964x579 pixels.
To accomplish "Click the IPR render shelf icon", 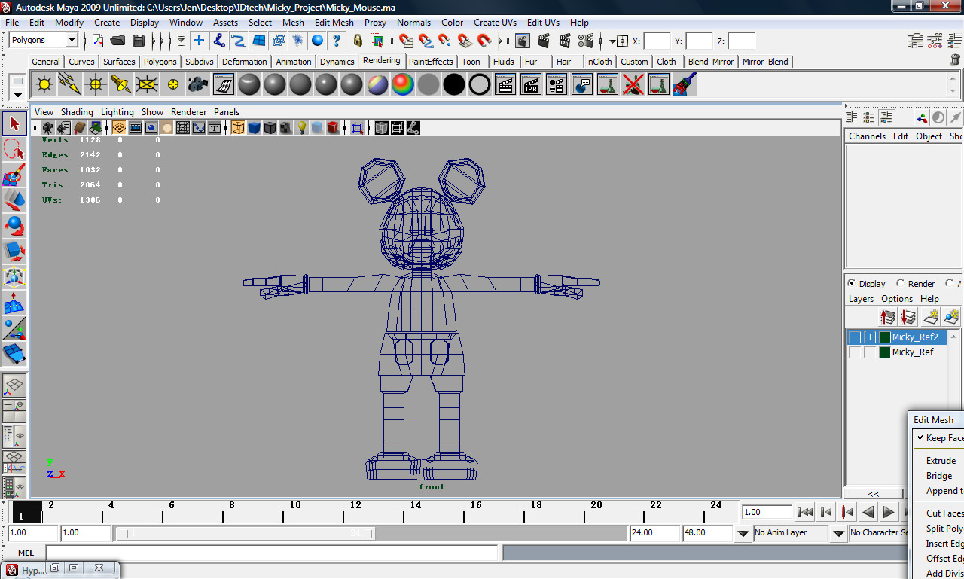I will point(531,84).
